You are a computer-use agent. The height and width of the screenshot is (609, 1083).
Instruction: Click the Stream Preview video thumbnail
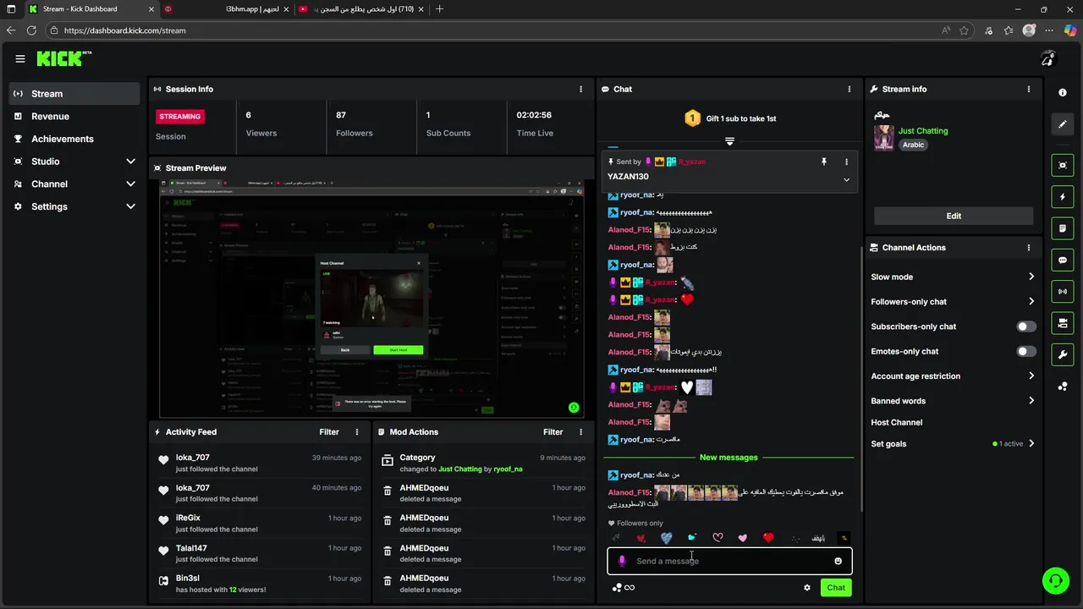[371, 299]
